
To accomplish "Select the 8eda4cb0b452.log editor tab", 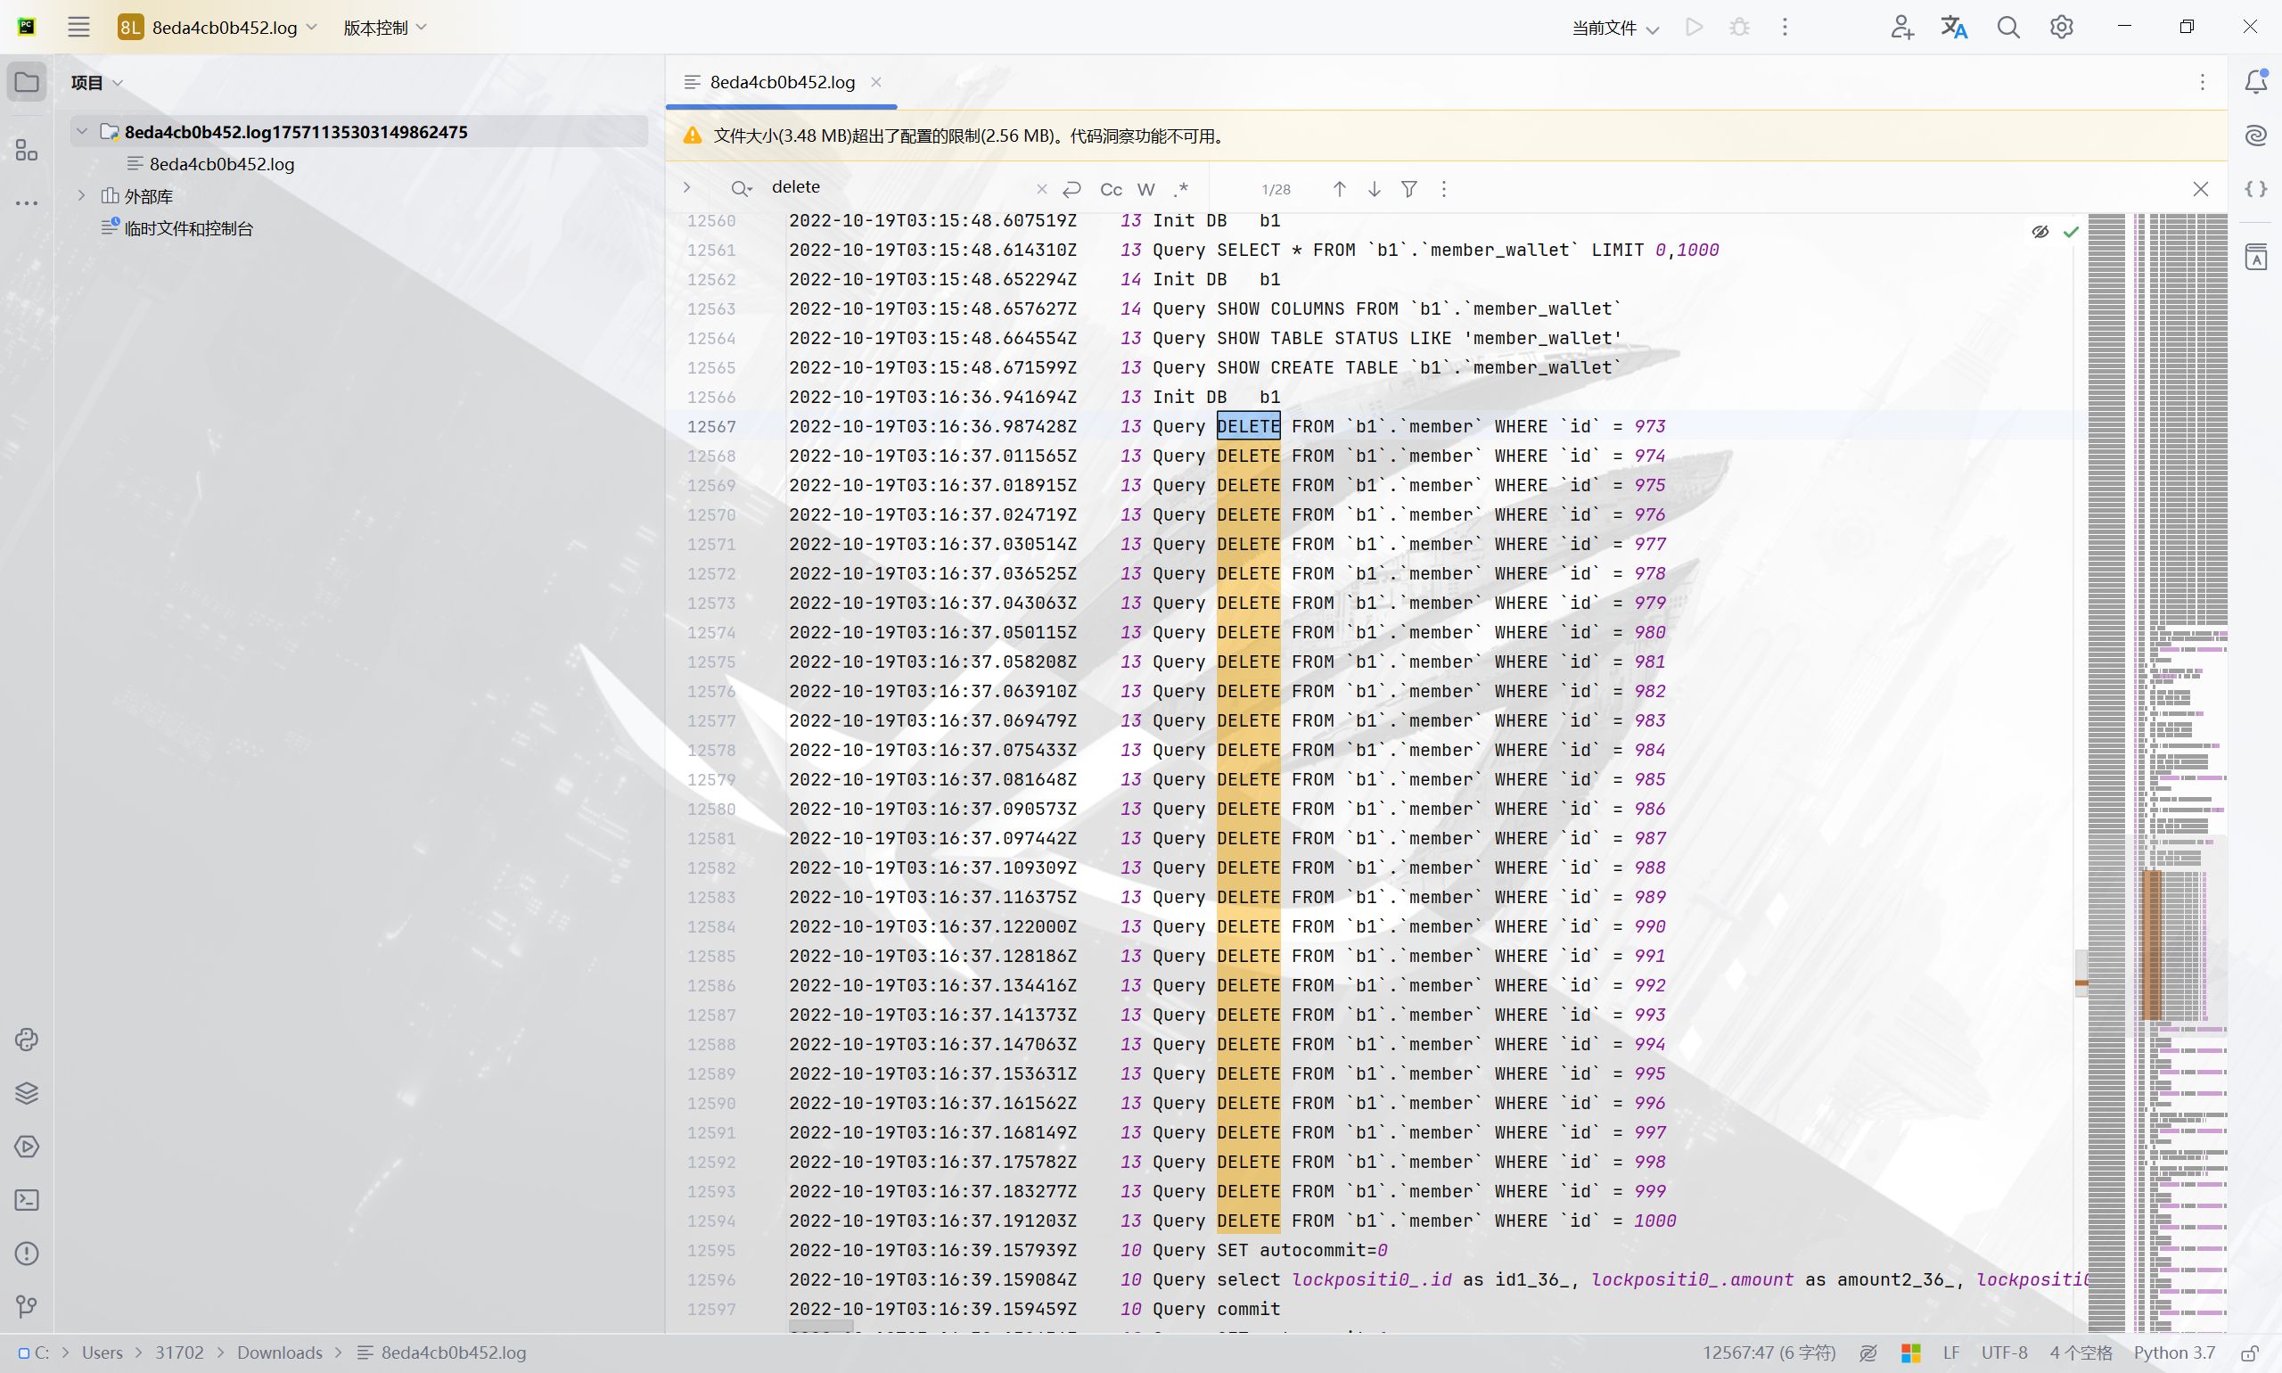I will pos(782,82).
